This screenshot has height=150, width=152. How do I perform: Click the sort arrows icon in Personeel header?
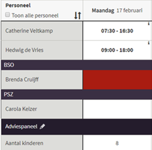coord(78,15)
